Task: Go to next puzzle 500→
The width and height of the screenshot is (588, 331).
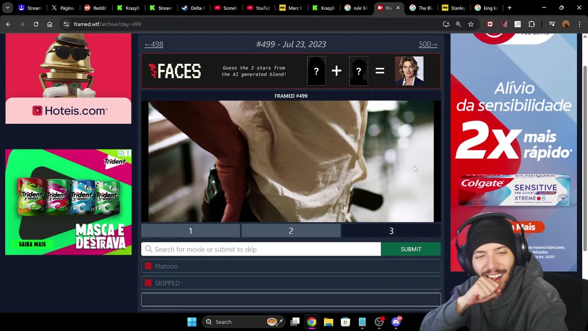Action: pos(428,44)
